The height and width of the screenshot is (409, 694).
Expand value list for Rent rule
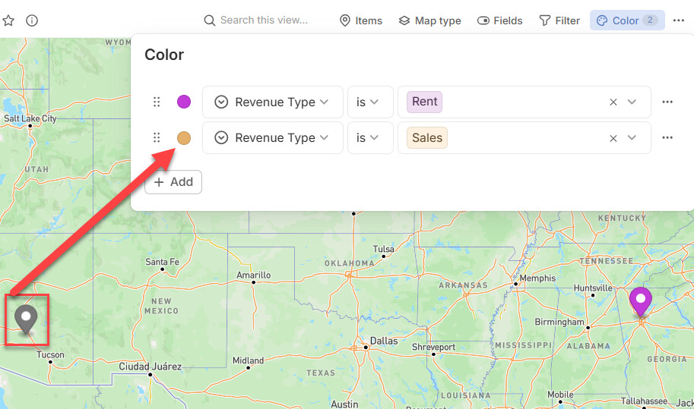(632, 102)
